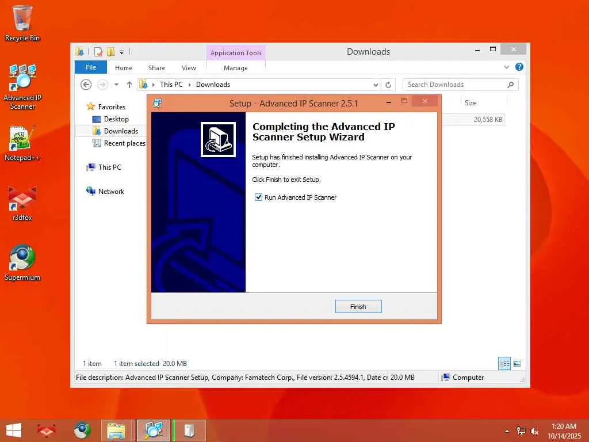589x442 pixels.
Task: Switch to File Explorer taskbar button
Action: coord(116,430)
